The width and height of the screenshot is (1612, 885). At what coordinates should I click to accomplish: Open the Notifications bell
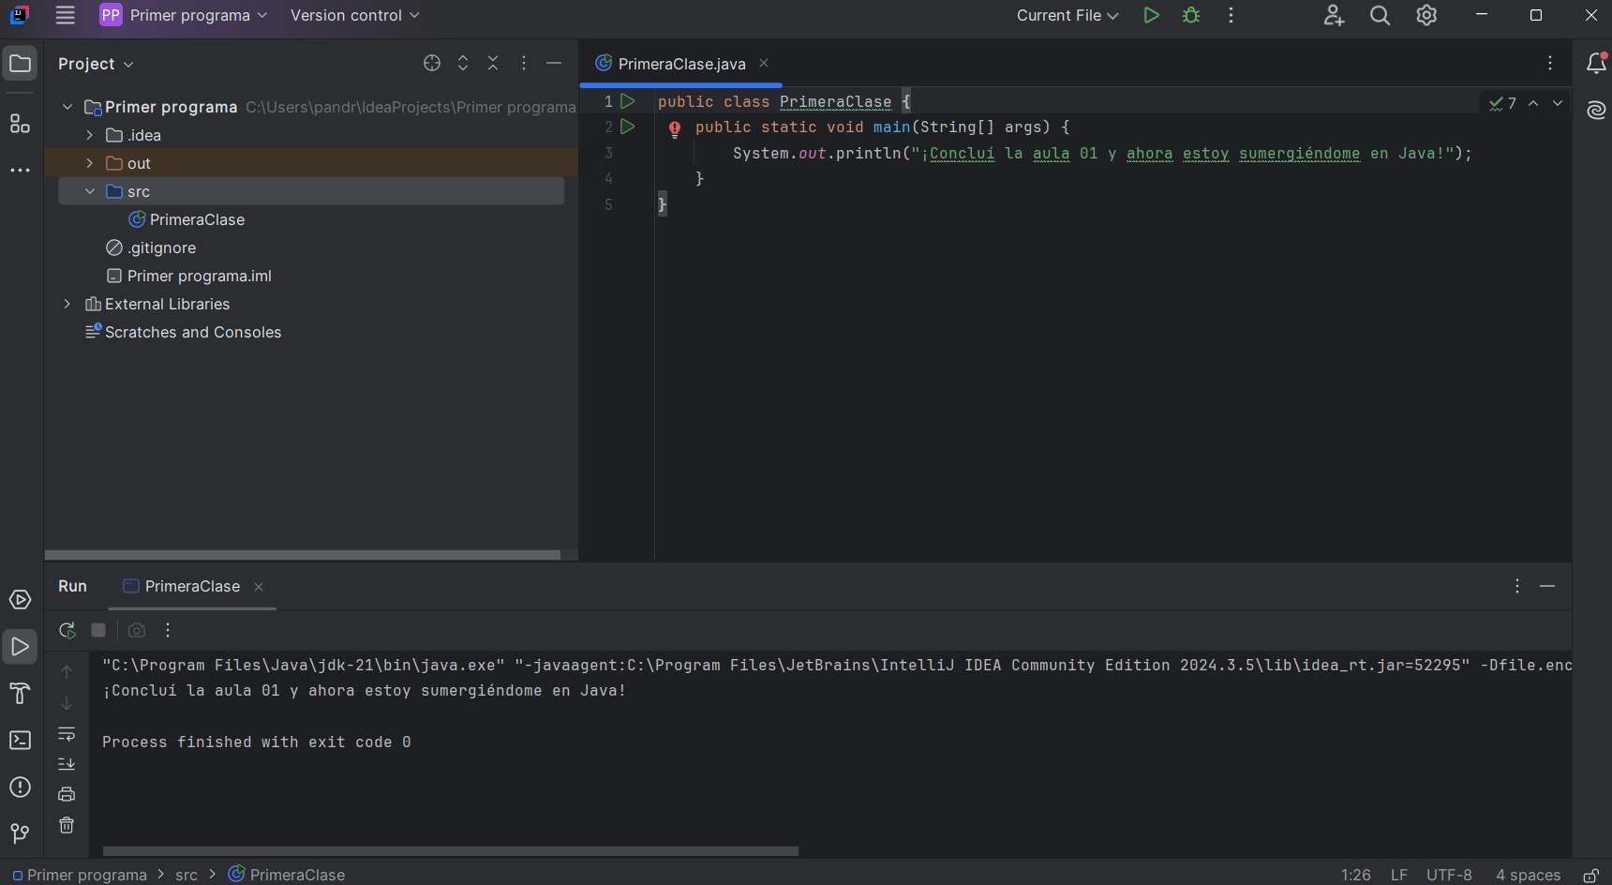(x=1596, y=63)
